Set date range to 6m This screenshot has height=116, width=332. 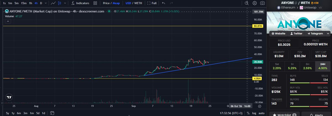coord(19,113)
